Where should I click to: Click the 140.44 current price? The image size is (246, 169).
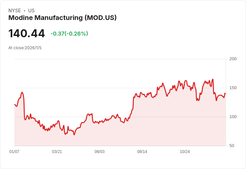27,34
